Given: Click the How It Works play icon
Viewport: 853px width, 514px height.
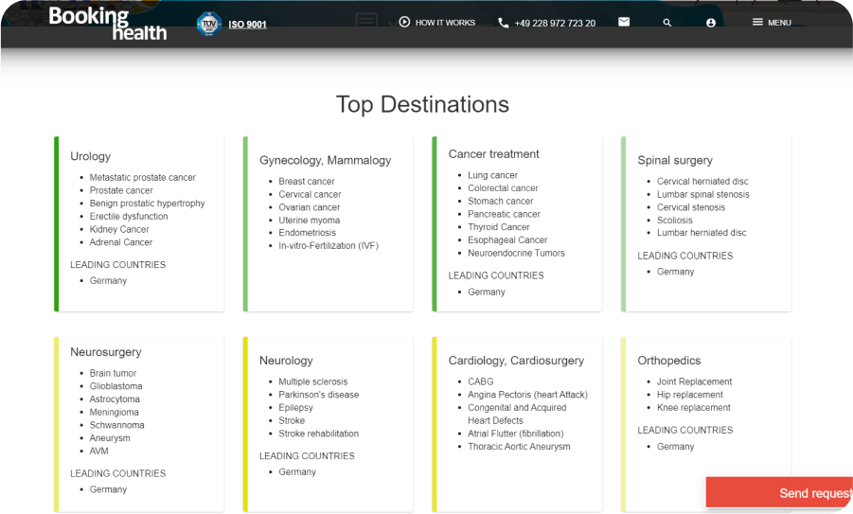Looking at the screenshot, I should pyautogui.click(x=404, y=23).
